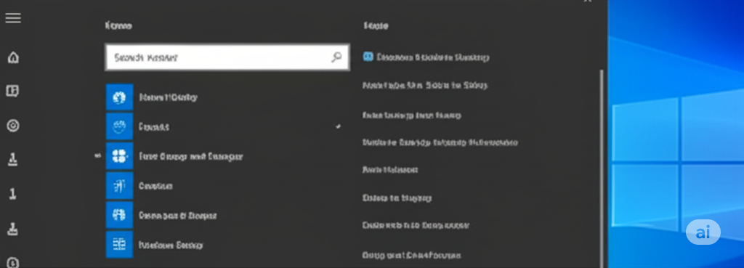Click the left column heading above the search box
Screen dimensions: 744x268
tap(118, 25)
